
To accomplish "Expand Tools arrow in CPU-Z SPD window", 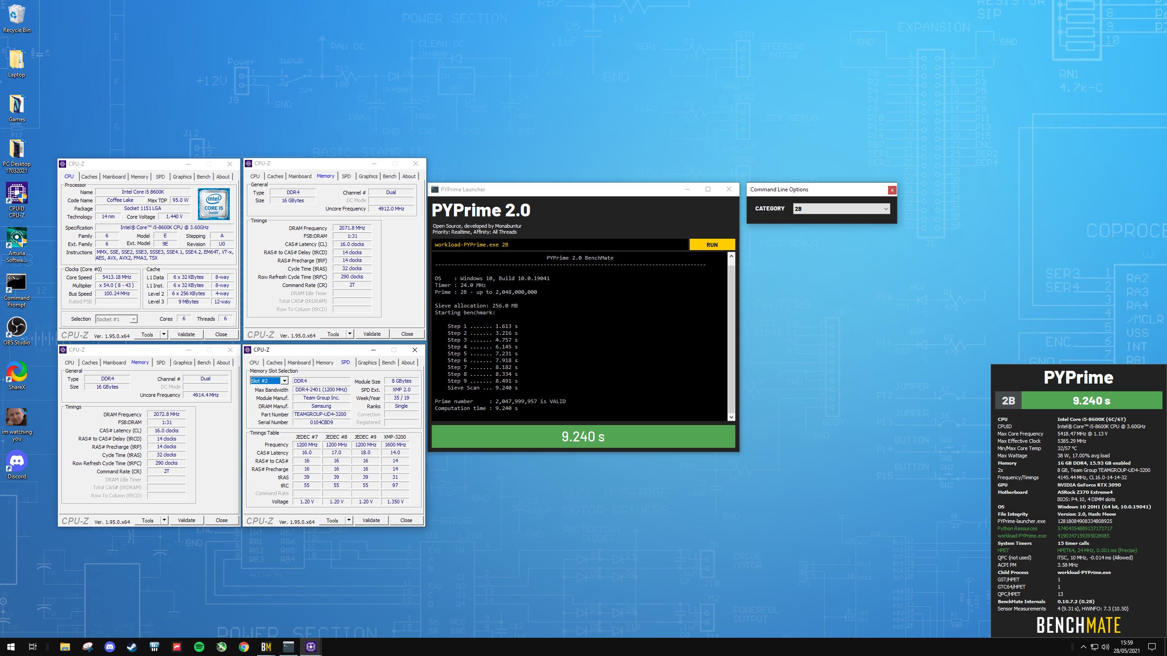I will [349, 520].
